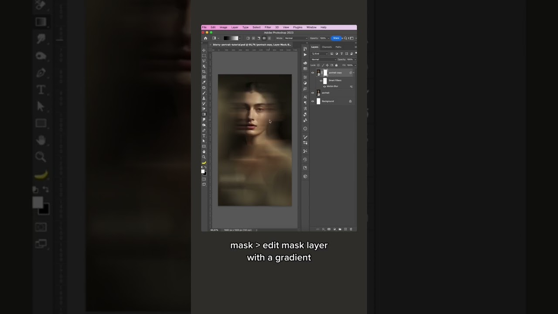Select the Background layer thumbnail
The width and height of the screenshot is (558, 314).
point(318,101)
